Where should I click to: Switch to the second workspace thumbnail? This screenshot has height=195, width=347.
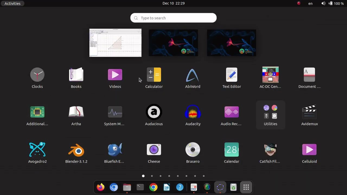click(x=173, y=43)
